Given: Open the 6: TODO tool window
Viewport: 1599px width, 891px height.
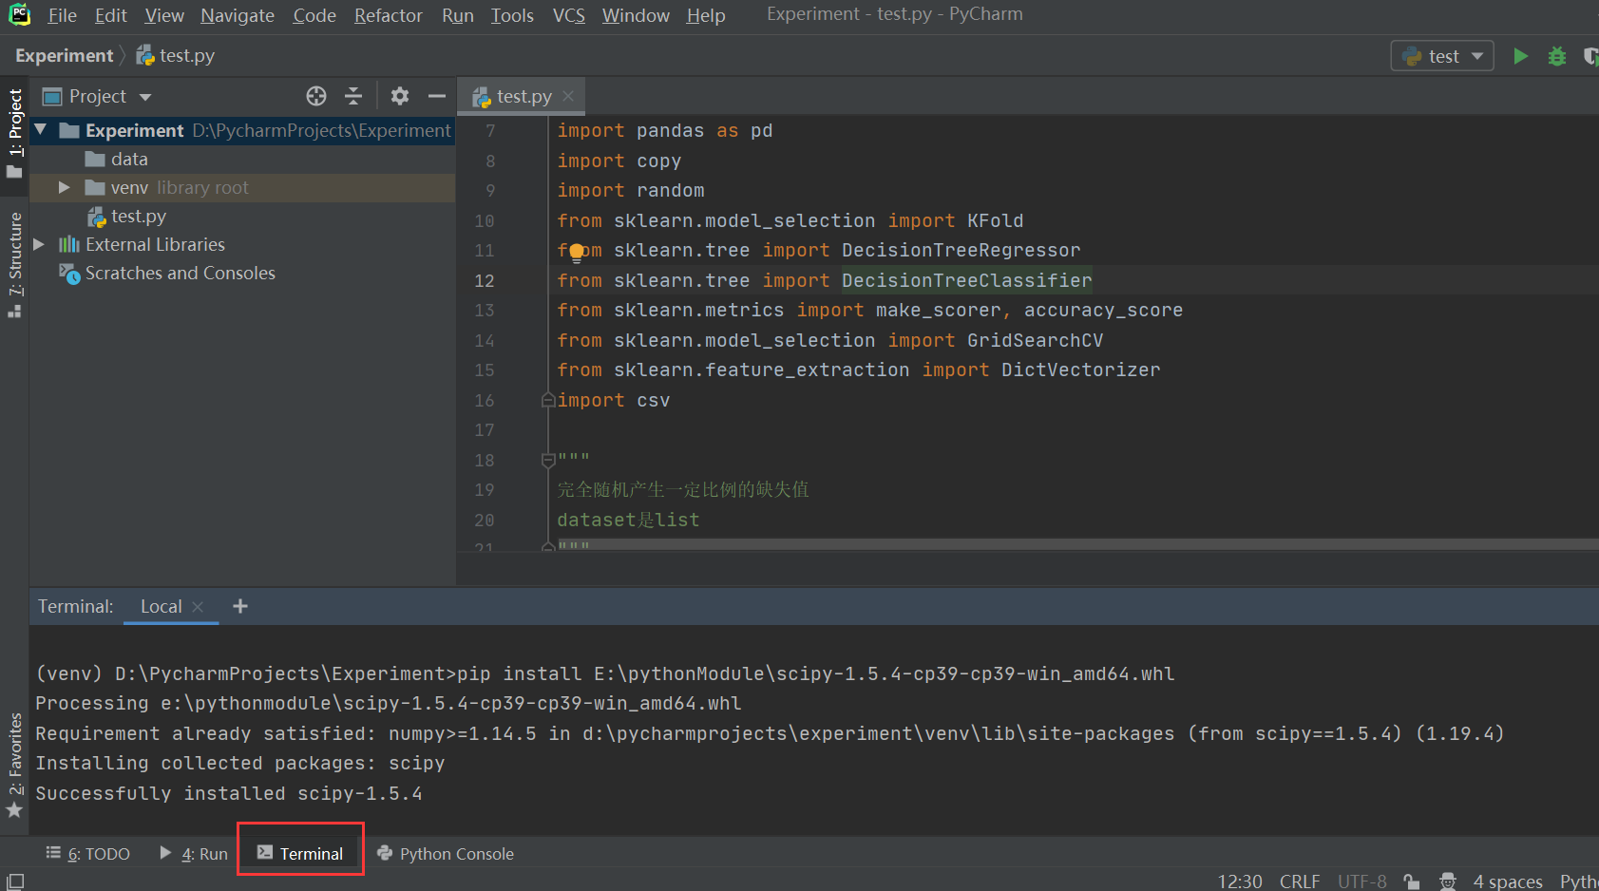Looking at the screenshot, I should click(88, 853).
